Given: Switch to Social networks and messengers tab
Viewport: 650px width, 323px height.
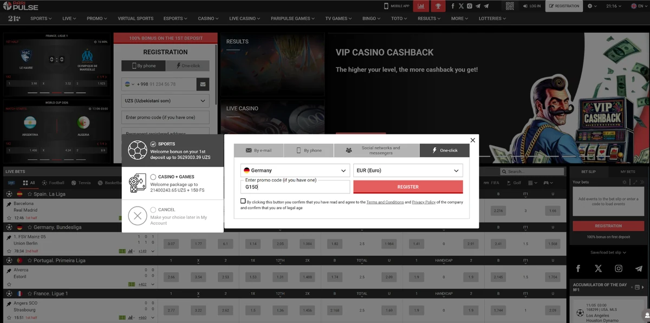Looking at the screenshot, I should click(376, 150).
